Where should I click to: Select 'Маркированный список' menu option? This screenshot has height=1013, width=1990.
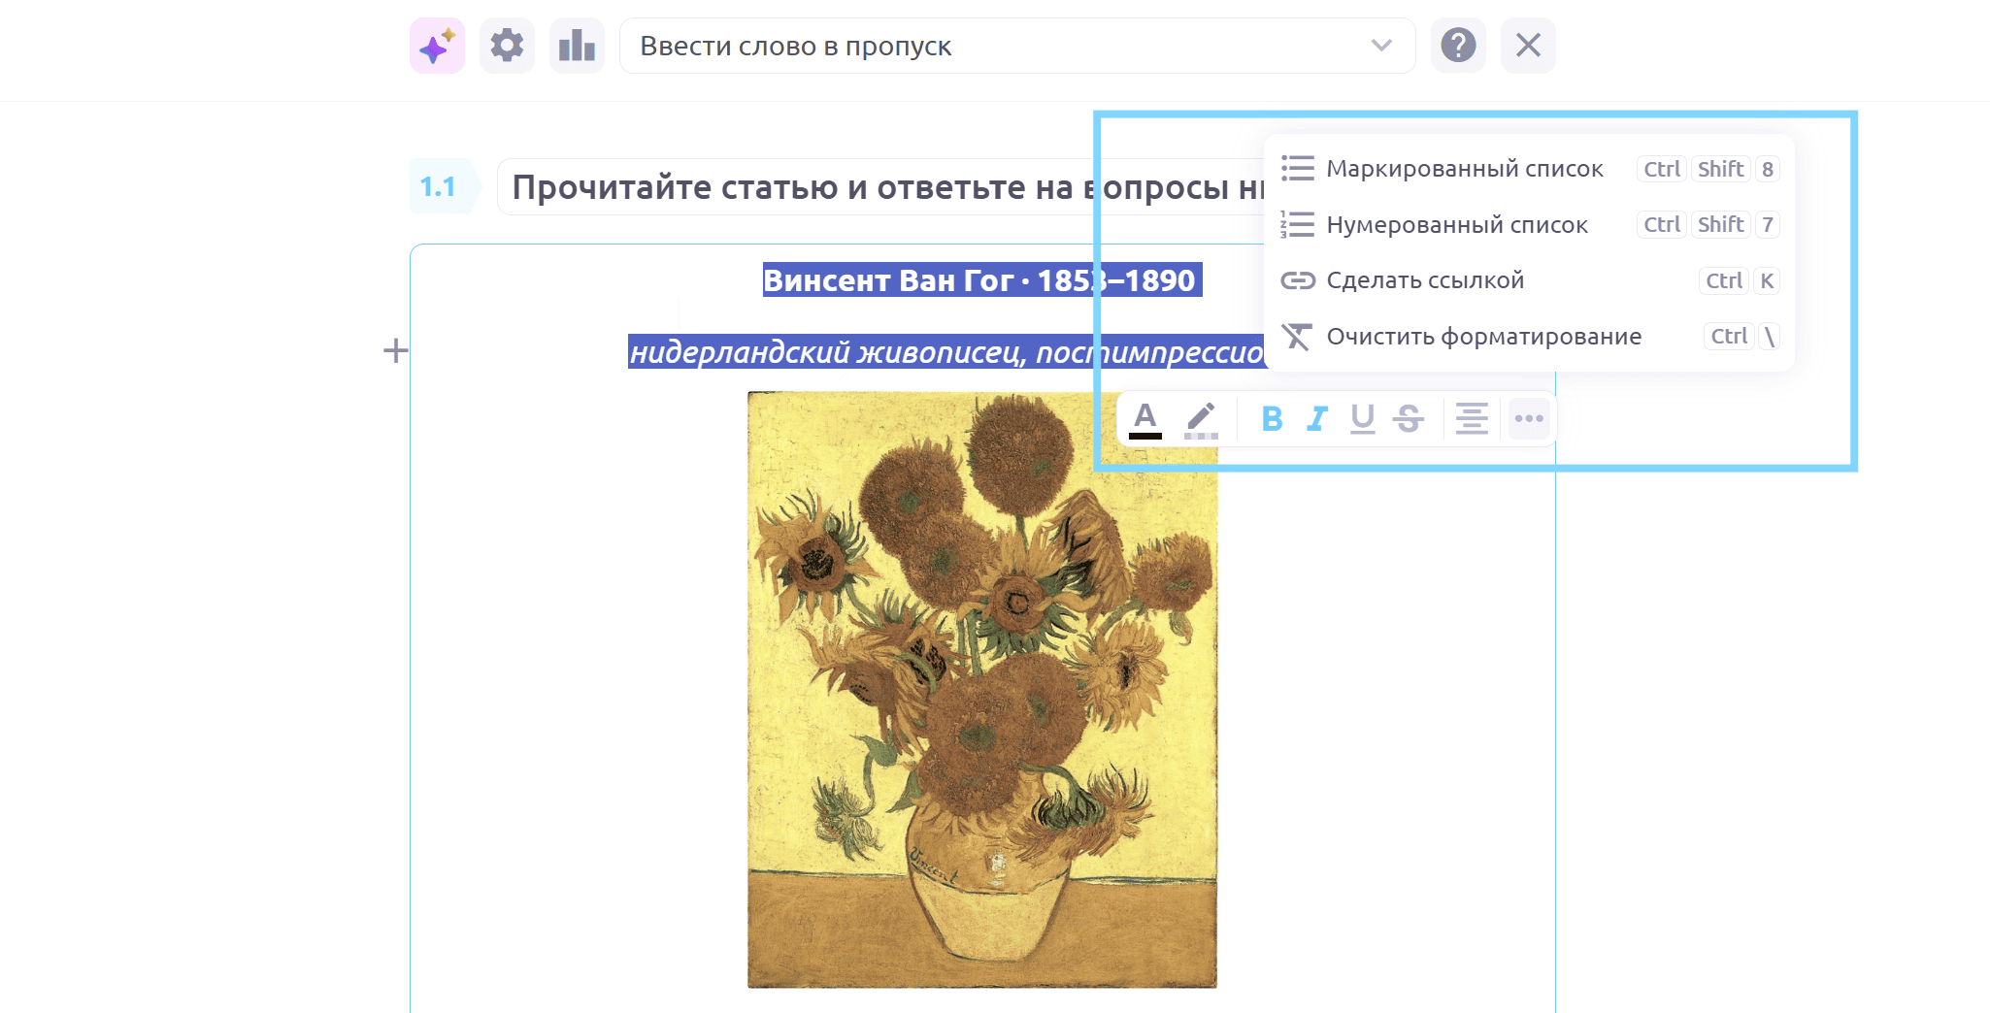click(x=1529, y=169)
